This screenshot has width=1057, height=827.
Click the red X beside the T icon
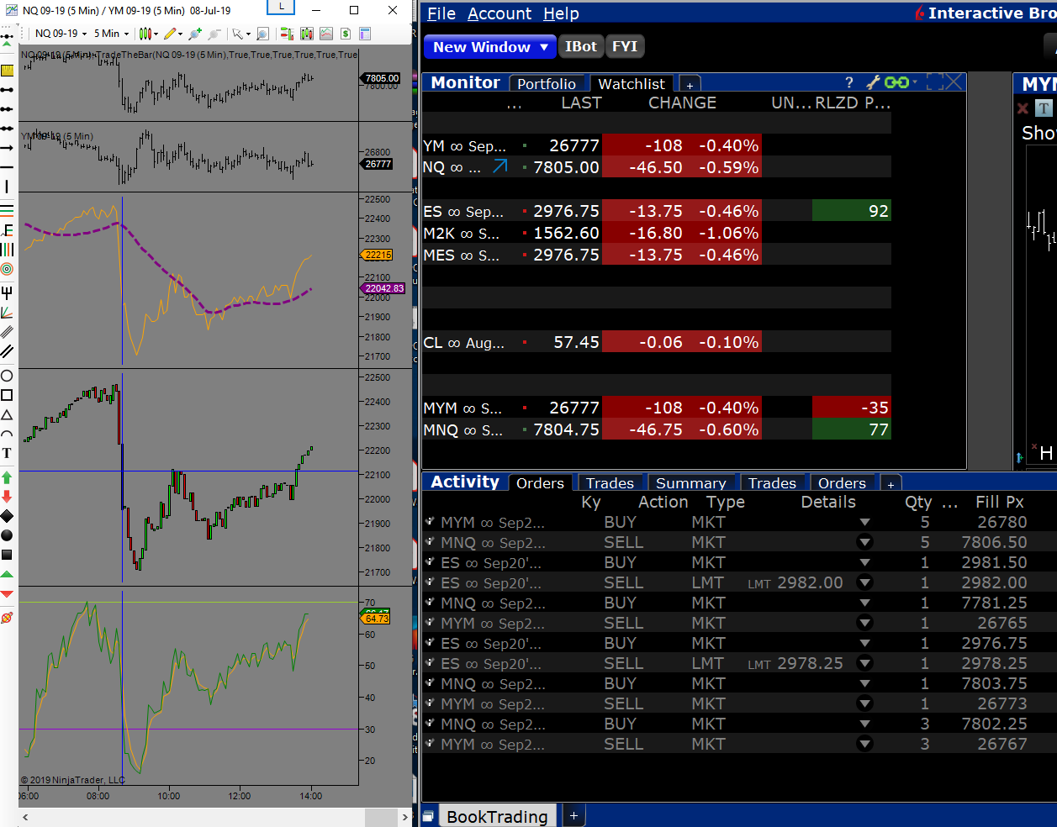point(1023,108)
